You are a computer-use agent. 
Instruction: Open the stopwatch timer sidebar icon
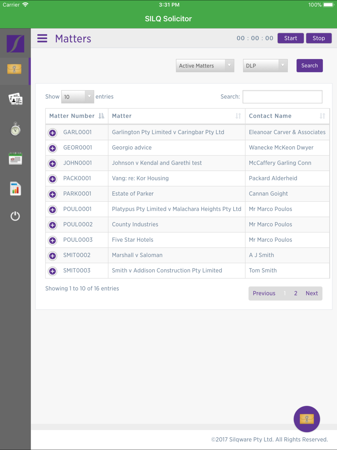coord(15,129)
